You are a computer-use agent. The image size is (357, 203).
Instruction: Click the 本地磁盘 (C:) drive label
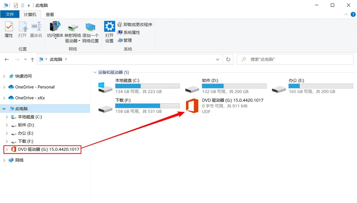(127, 81)
